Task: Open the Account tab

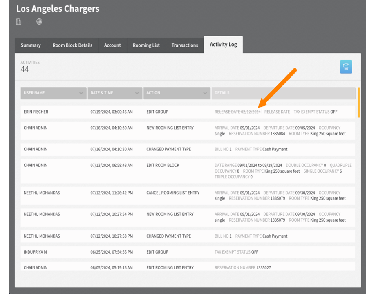Action: (112, 45)
